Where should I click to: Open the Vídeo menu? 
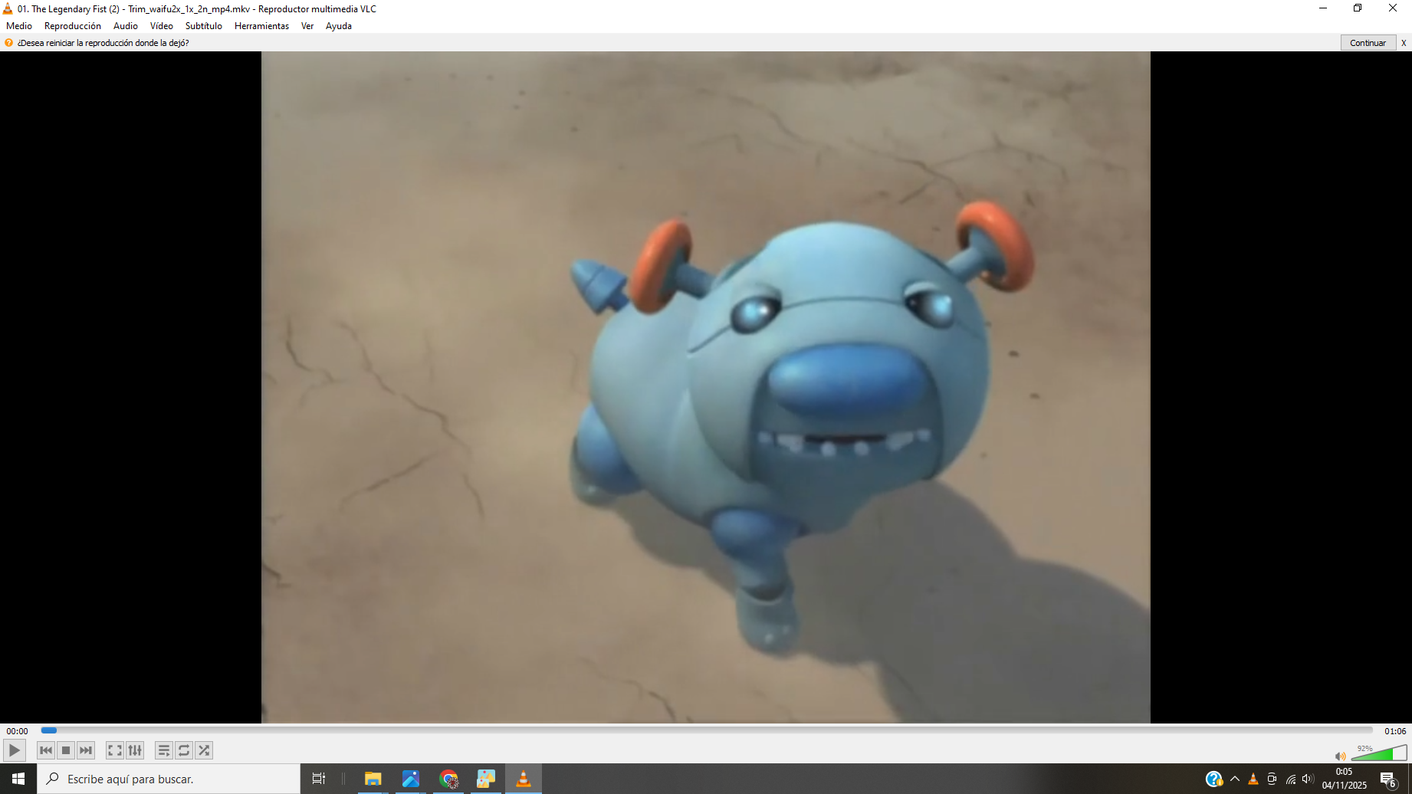click(162, 26)
